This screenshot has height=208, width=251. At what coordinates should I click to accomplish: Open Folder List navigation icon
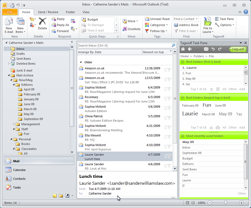coord(61,196)
